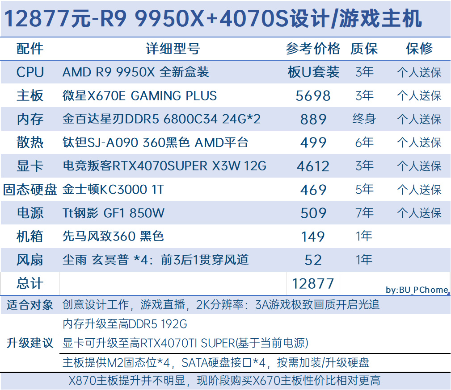The image size is (451, 390).
Task: Click the total value '12877'
Action: [x=313, y=284]
